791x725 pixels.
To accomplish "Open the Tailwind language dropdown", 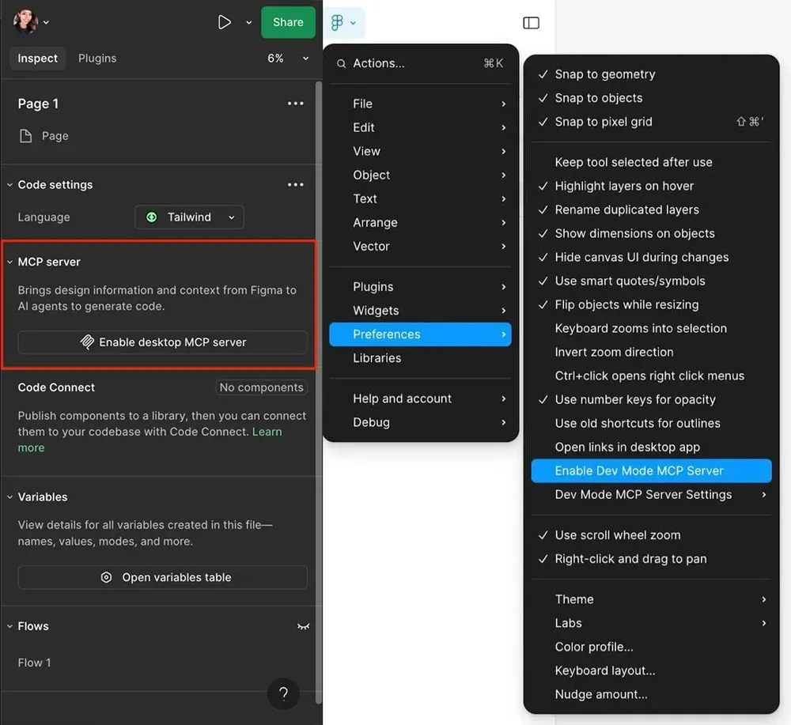I will [x=189, y=217].
